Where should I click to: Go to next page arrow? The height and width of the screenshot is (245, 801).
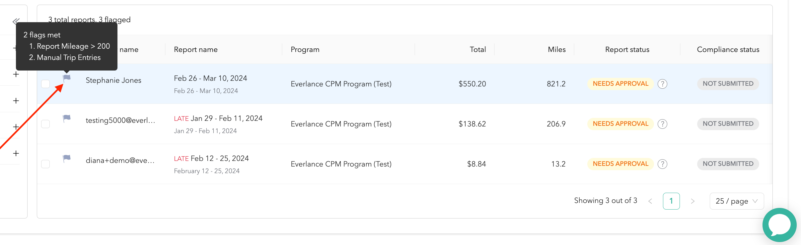tap(692, 201)
